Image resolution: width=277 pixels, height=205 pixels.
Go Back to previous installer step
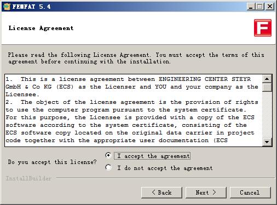coord(161,192)
